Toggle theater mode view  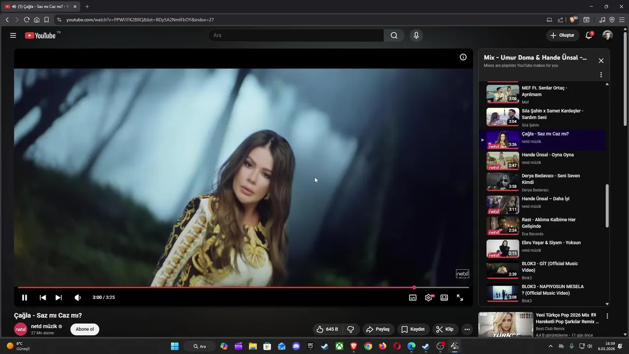pos(444,297)
